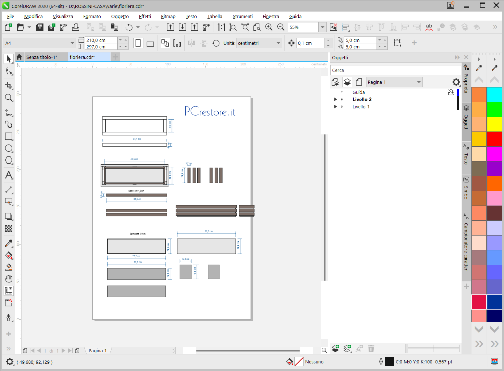
Task: Select the Zoom tool in toolbox
Action: click(x=9, y=98)
